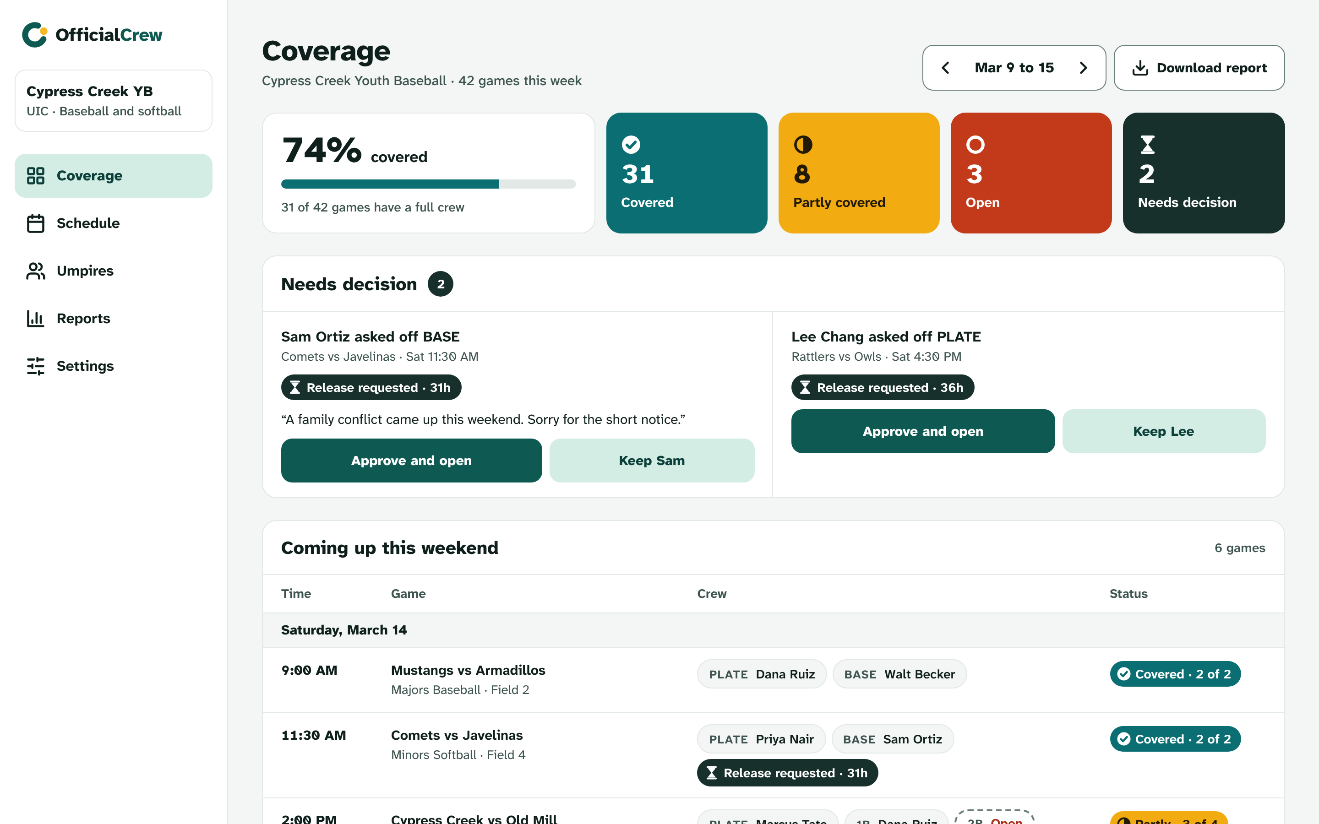
Task: Select the 31 Covered summary card
Action: coord(687,173)
